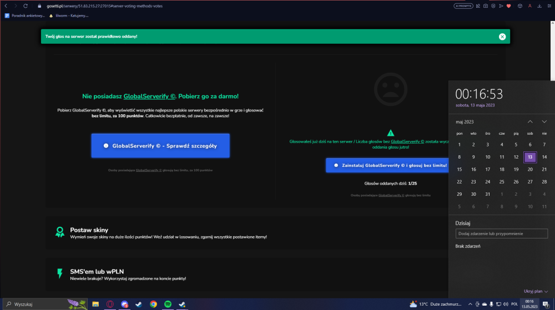Switch to Opera GX on the taskbar
Viewport: 555px width, 310px height.
pos(110,304)
